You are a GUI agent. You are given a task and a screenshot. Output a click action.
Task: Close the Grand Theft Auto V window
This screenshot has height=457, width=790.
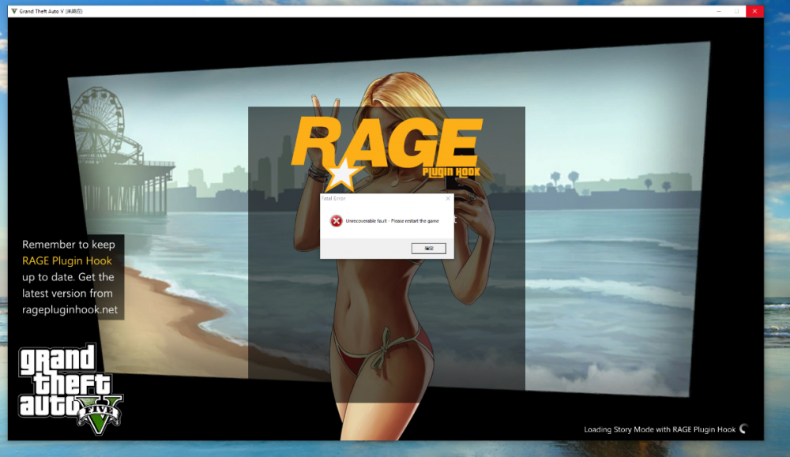click(x=754, y=11)
